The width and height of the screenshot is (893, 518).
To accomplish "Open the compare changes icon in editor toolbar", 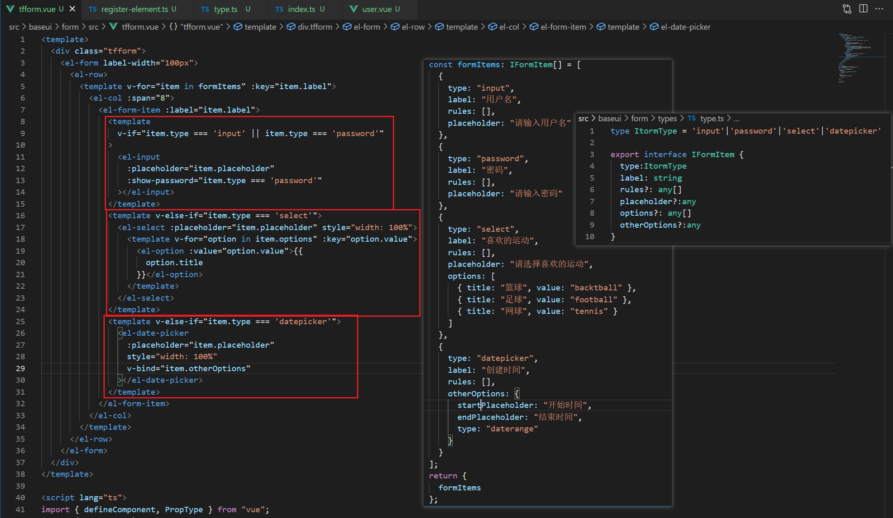I will tap(847, 9).
